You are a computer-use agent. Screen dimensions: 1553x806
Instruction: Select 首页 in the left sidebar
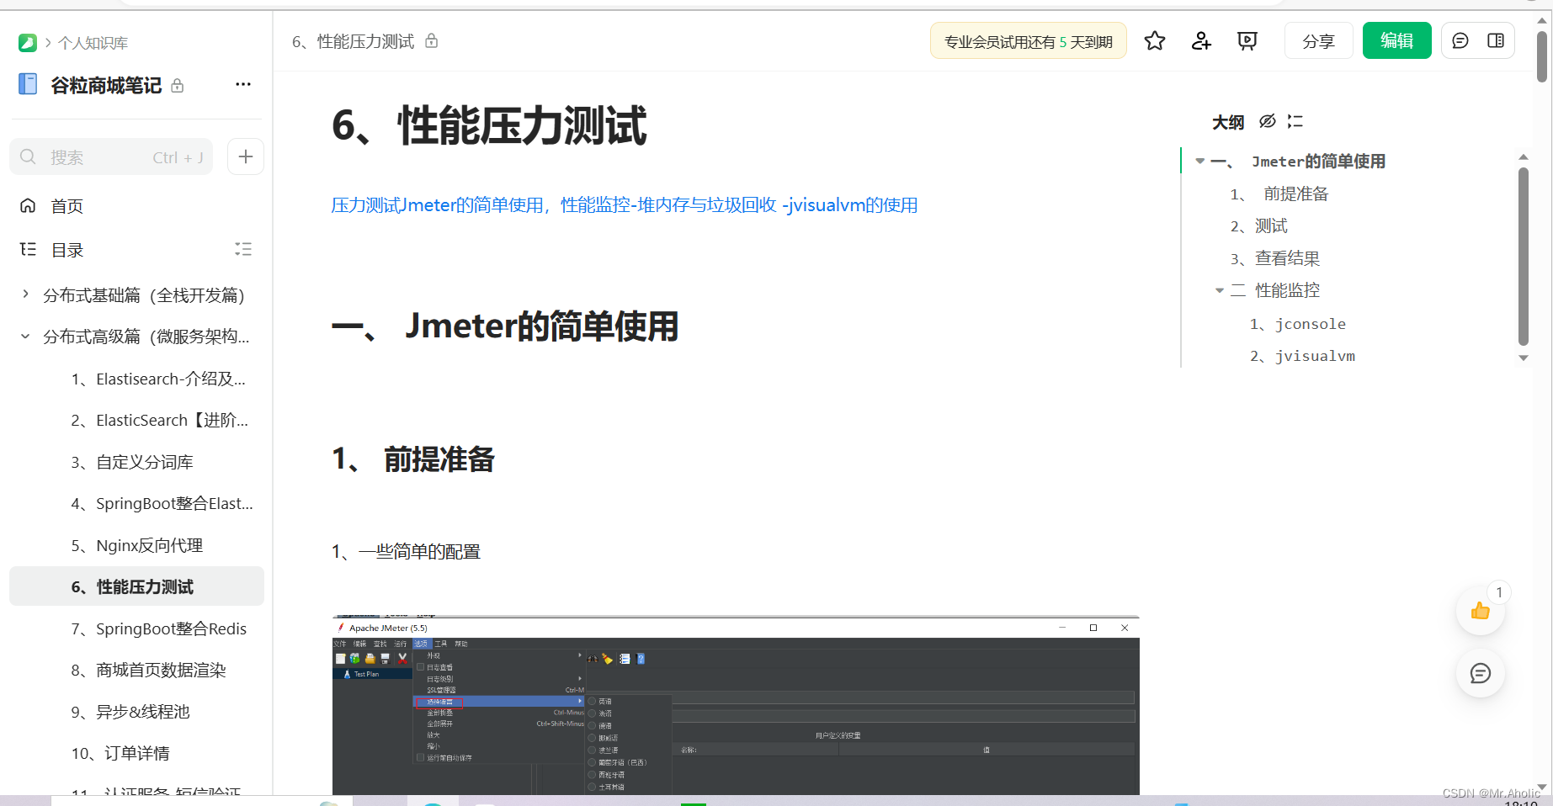[67, 205]
